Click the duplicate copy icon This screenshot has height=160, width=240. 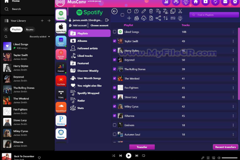(x=173, y=11)
